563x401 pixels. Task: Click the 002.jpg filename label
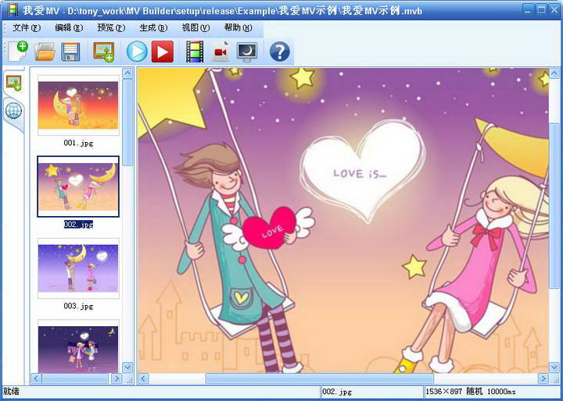(78, 225)
